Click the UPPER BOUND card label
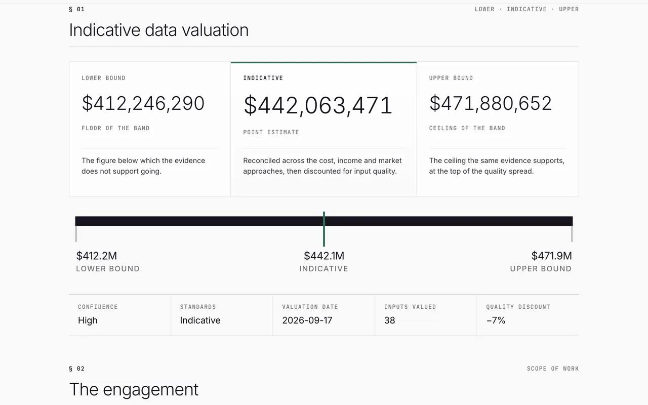The width and height of the screenshot is (648, 405). tap(451, 78)
